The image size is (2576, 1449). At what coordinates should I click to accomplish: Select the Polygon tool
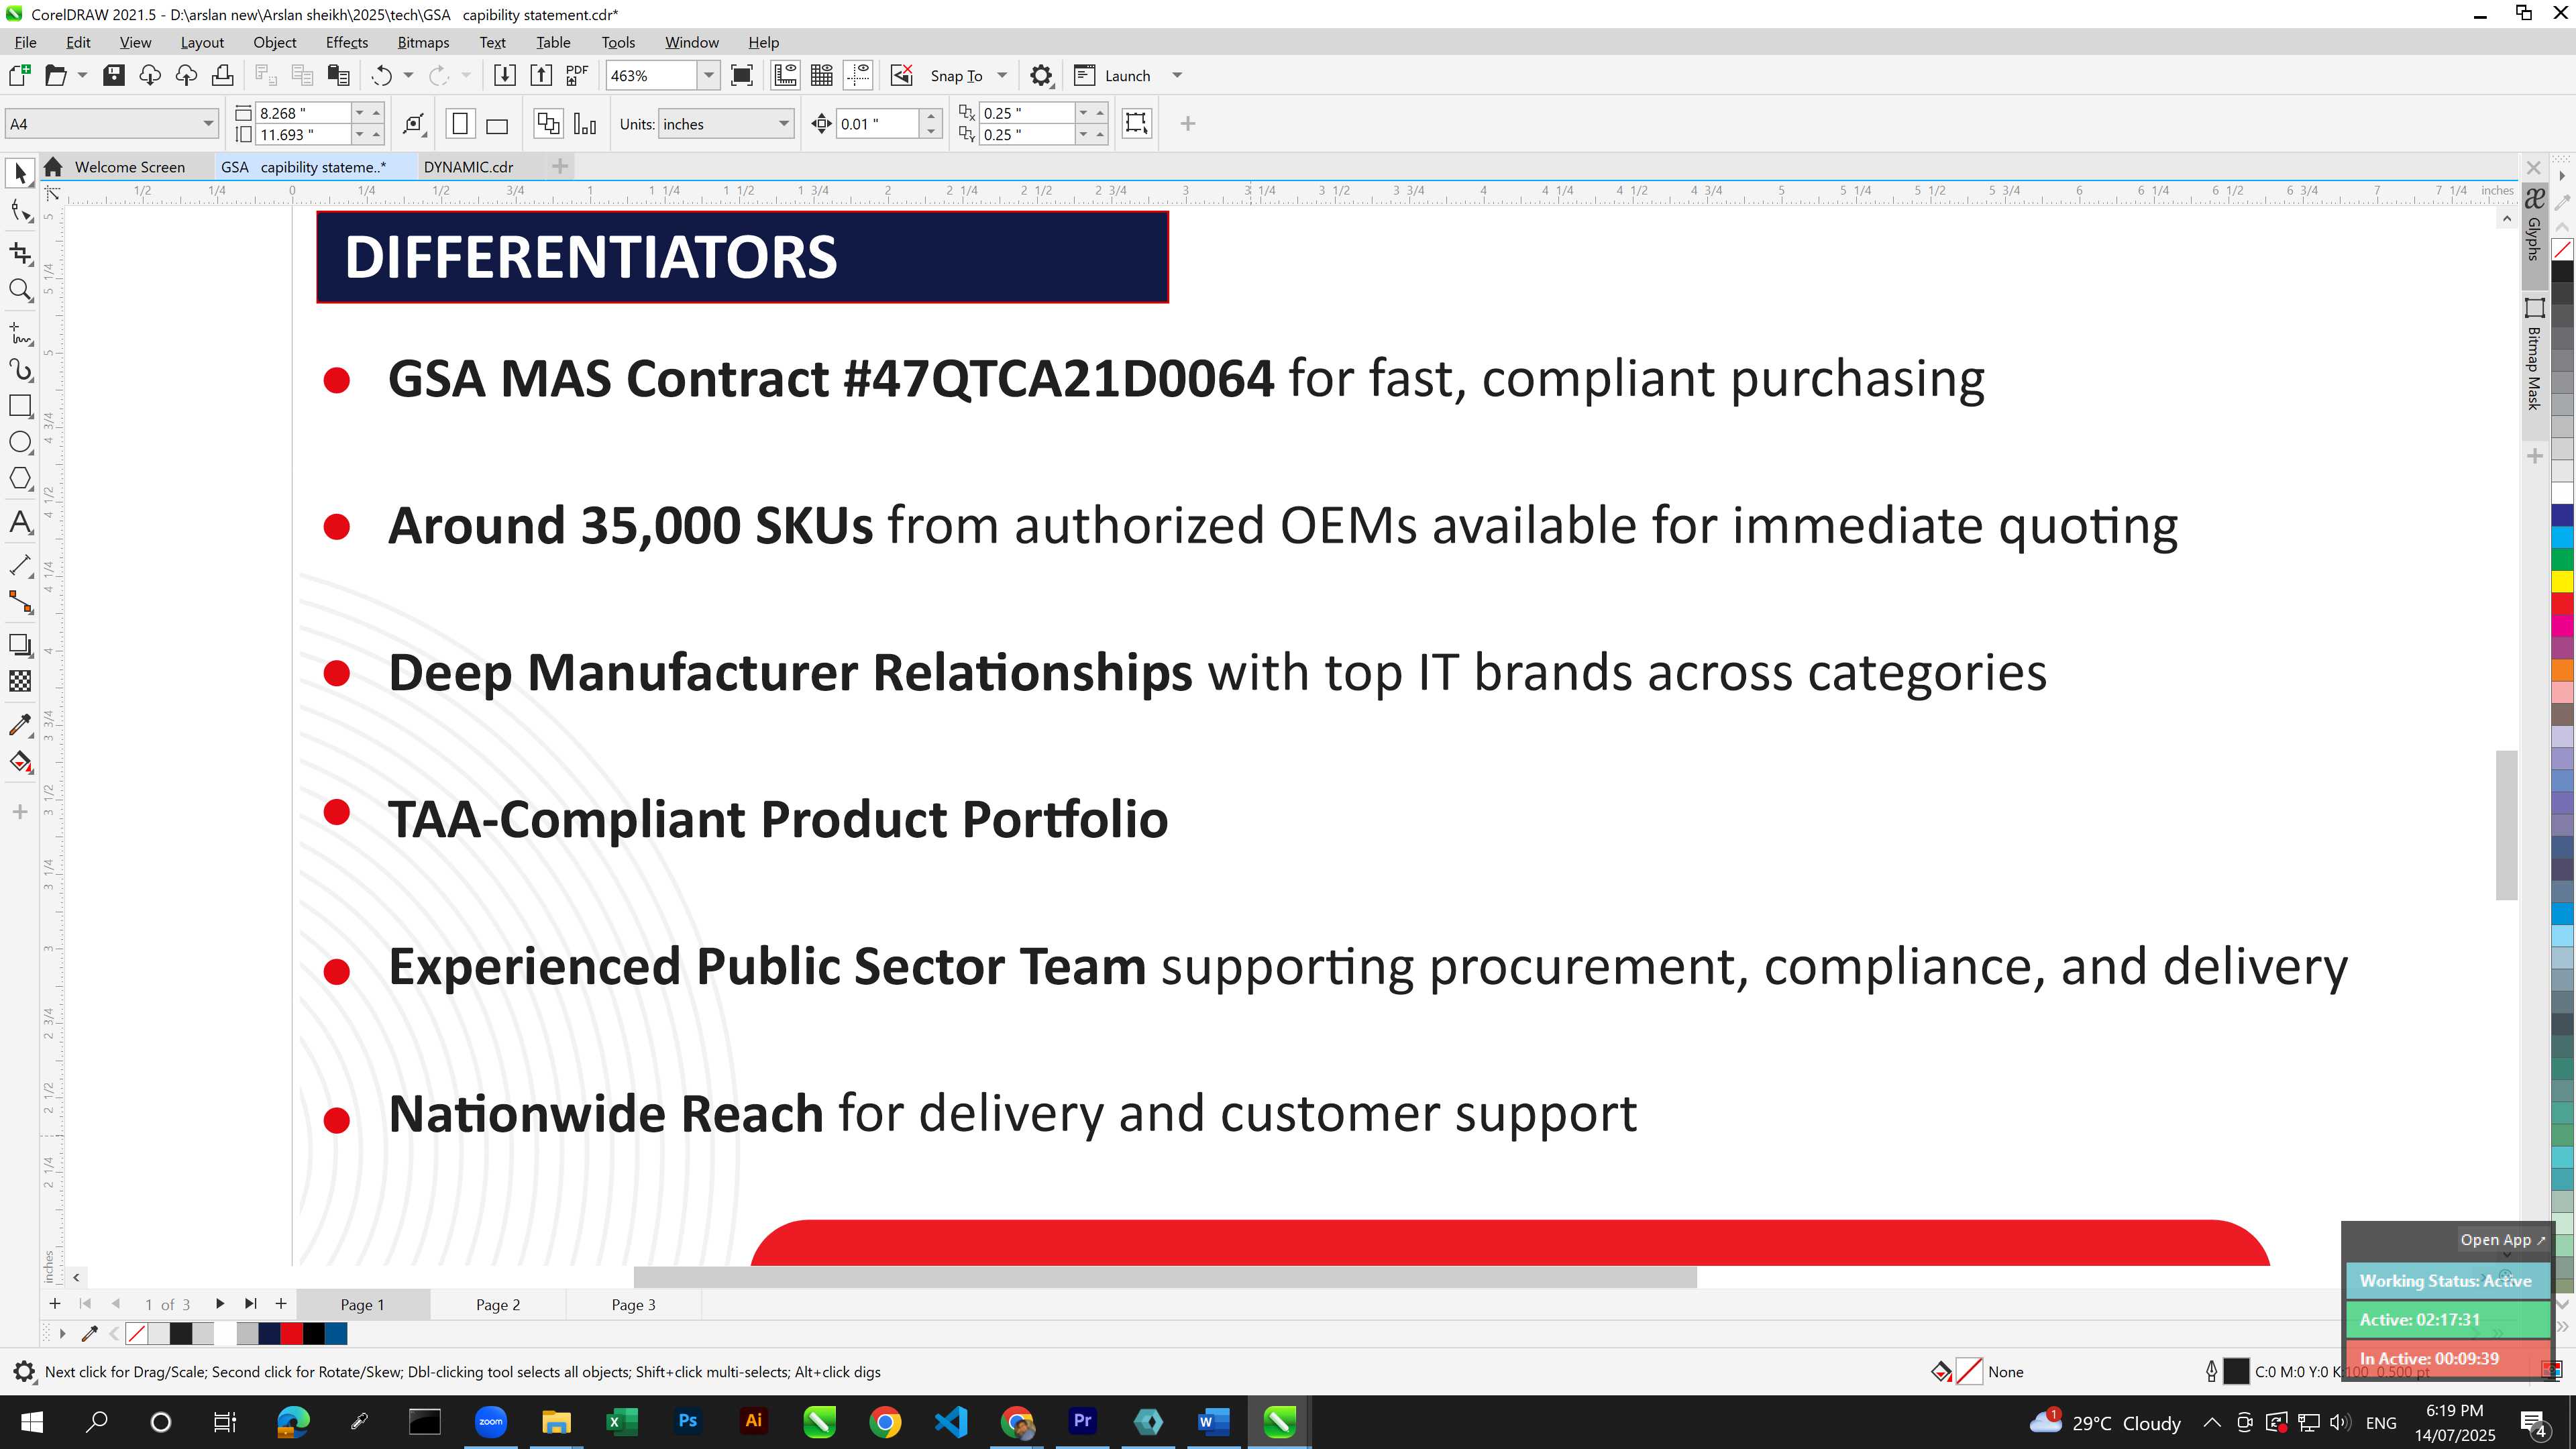point(20,478)
